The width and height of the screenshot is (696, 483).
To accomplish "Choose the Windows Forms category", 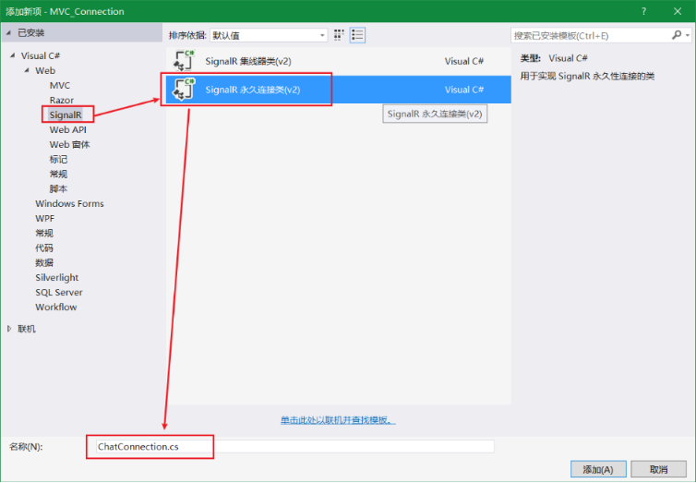I will (x=69, y=204).
